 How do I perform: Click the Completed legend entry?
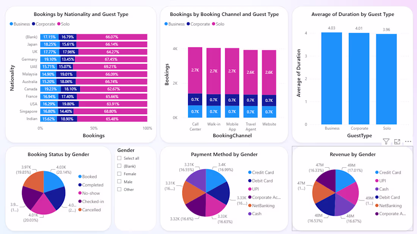click(x=91, y=185)
